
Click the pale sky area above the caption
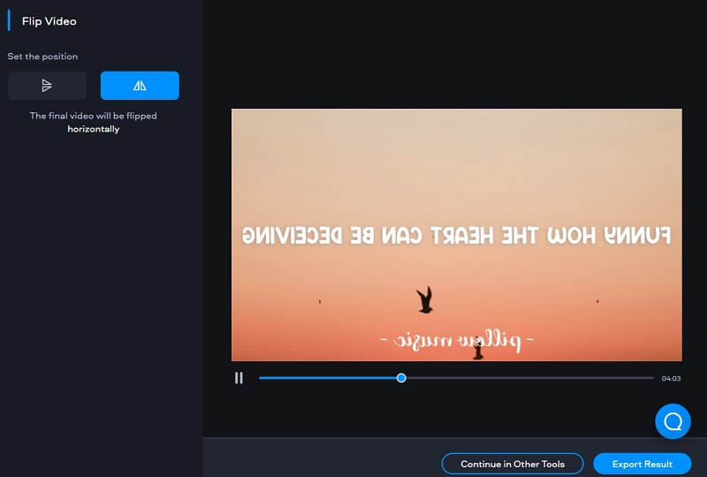point(456,159)
